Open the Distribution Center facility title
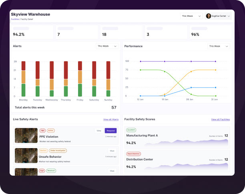Viewport: 245px width, 194px height. [x=140, y=159]
